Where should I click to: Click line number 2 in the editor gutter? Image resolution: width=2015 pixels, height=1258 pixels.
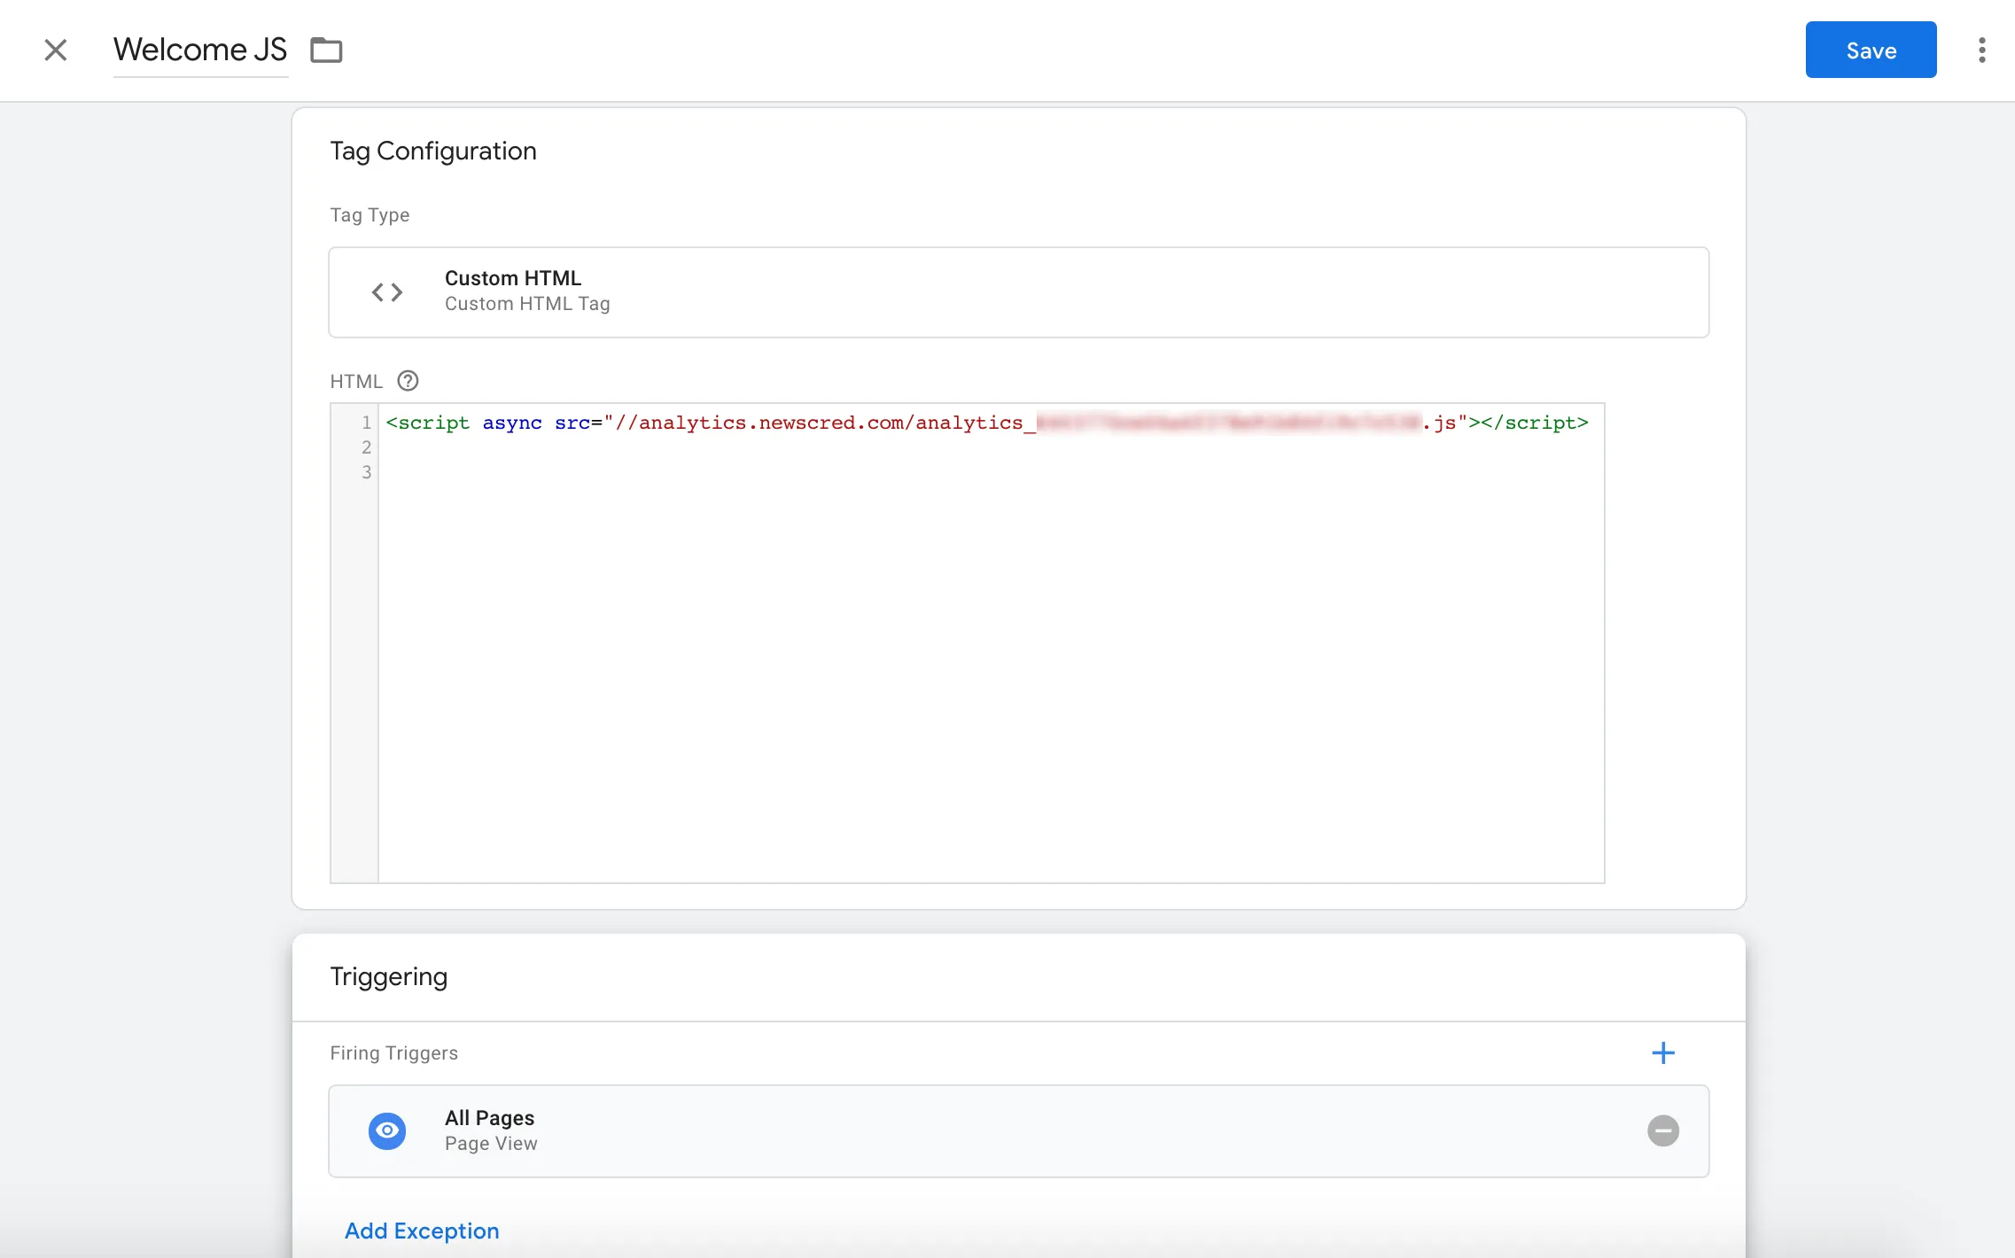(x=366, y=447)
